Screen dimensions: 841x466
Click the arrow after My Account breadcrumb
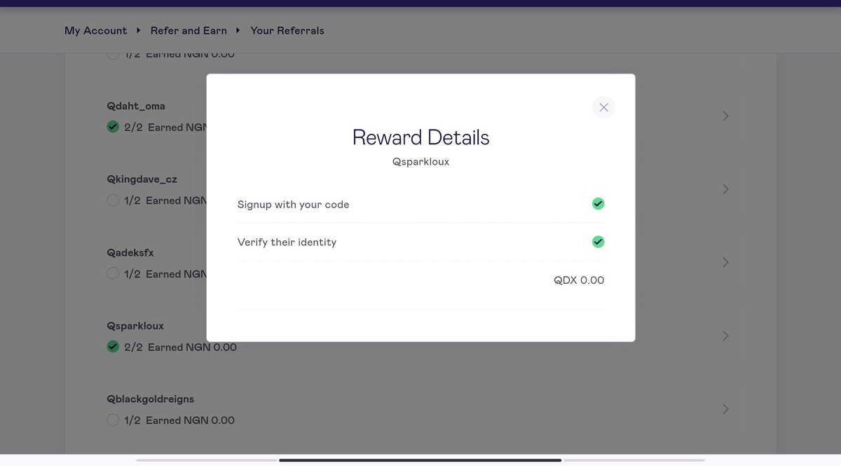click(139, 30)
